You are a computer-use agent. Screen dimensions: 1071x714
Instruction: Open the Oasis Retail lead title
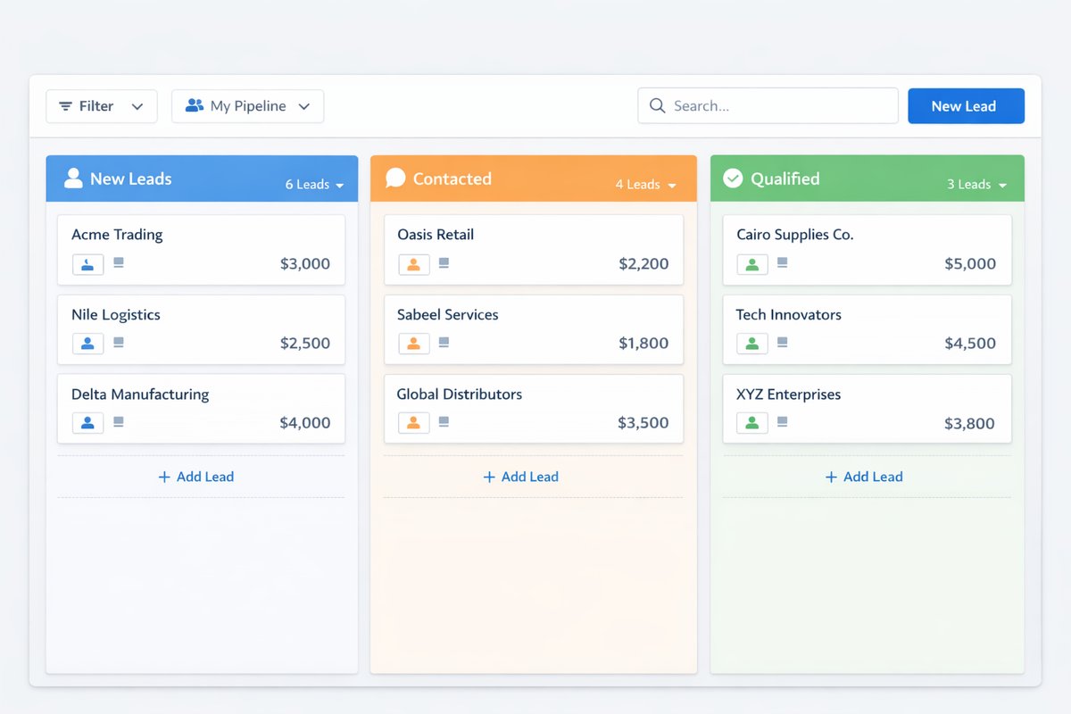point(436,235)
